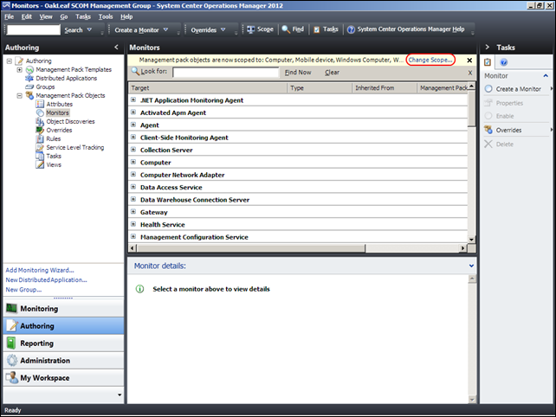
Task: Click New Group link
Action: pyautogui.click(x=23, y=290)
